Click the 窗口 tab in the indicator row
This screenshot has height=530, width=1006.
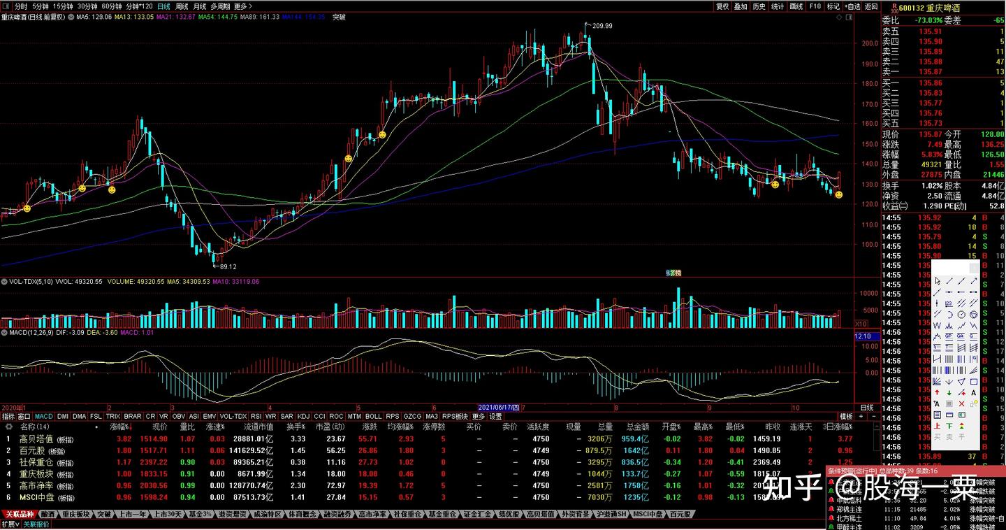coord(24,416)
